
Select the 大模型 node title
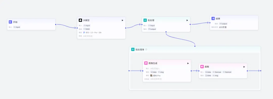tap(86, 20)
